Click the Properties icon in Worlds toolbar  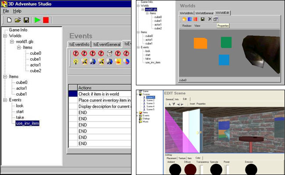coord(216,19)
